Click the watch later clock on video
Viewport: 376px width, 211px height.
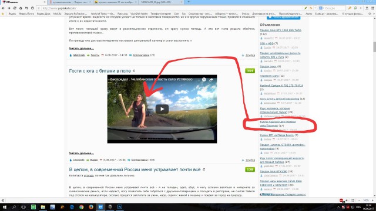(x=204, y=80)
